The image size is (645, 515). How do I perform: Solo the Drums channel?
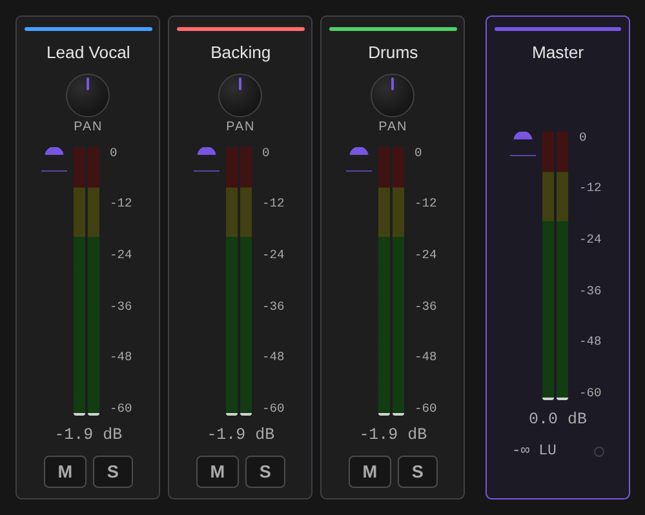418,471
